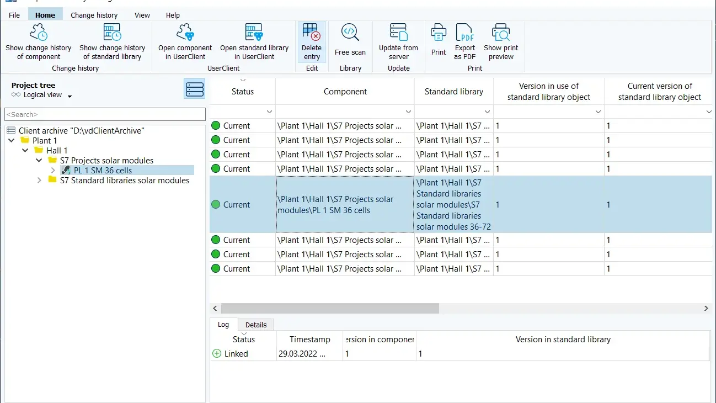This screenshot has width=716, height=403.
Task: Update from server
Action: (x=398, y=42)
